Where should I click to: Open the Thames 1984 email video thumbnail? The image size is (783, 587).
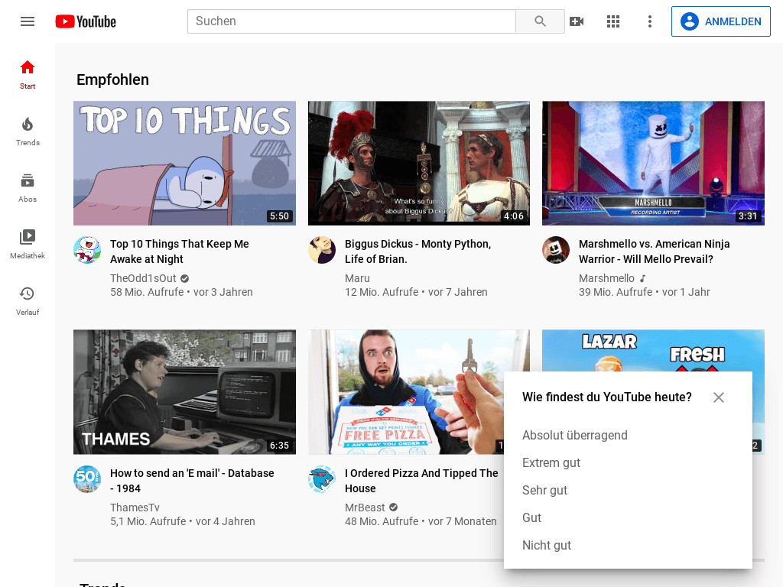184,392
